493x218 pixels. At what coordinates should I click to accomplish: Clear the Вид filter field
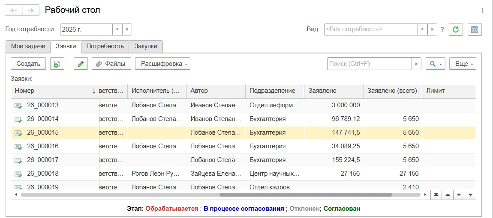(432, 29)
